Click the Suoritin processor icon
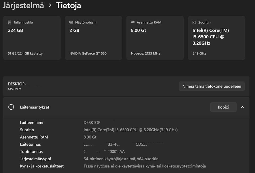Image resolution: width=255 pixels, height=173 pixels. [x=194, y=23]
